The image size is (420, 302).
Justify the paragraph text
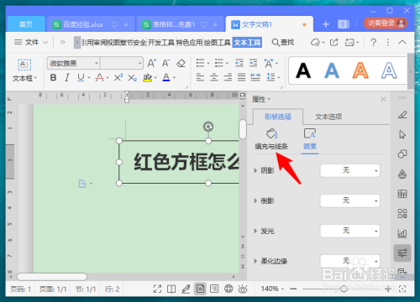pyautogui.click(x=242, y=77)
